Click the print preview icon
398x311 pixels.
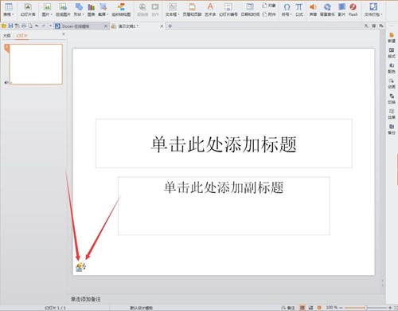(30, 26)
